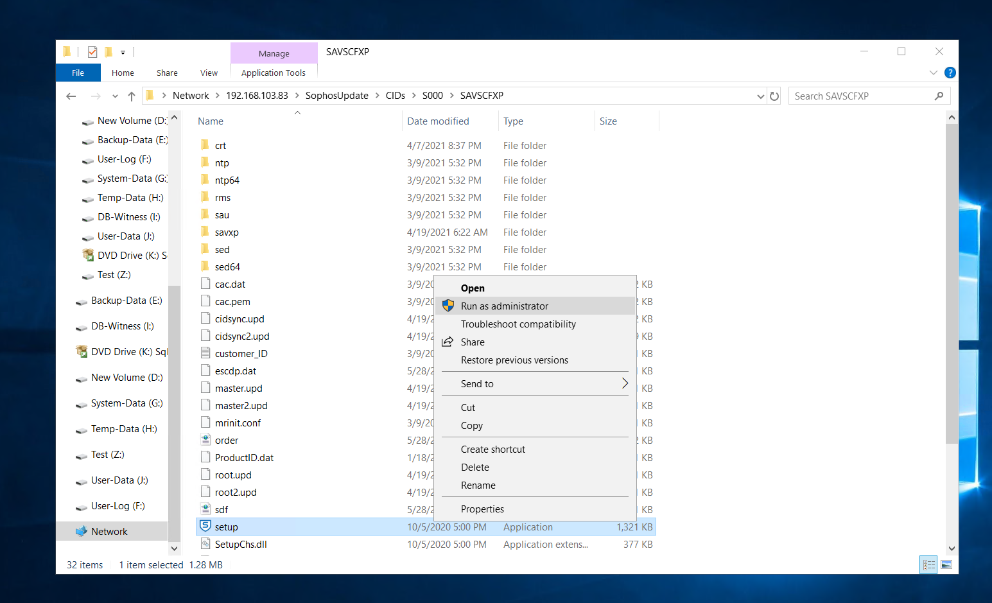This screenshot has width=992, height=603.
Task: Open Network in the navigation pane
Action: [x=109, y=532]
